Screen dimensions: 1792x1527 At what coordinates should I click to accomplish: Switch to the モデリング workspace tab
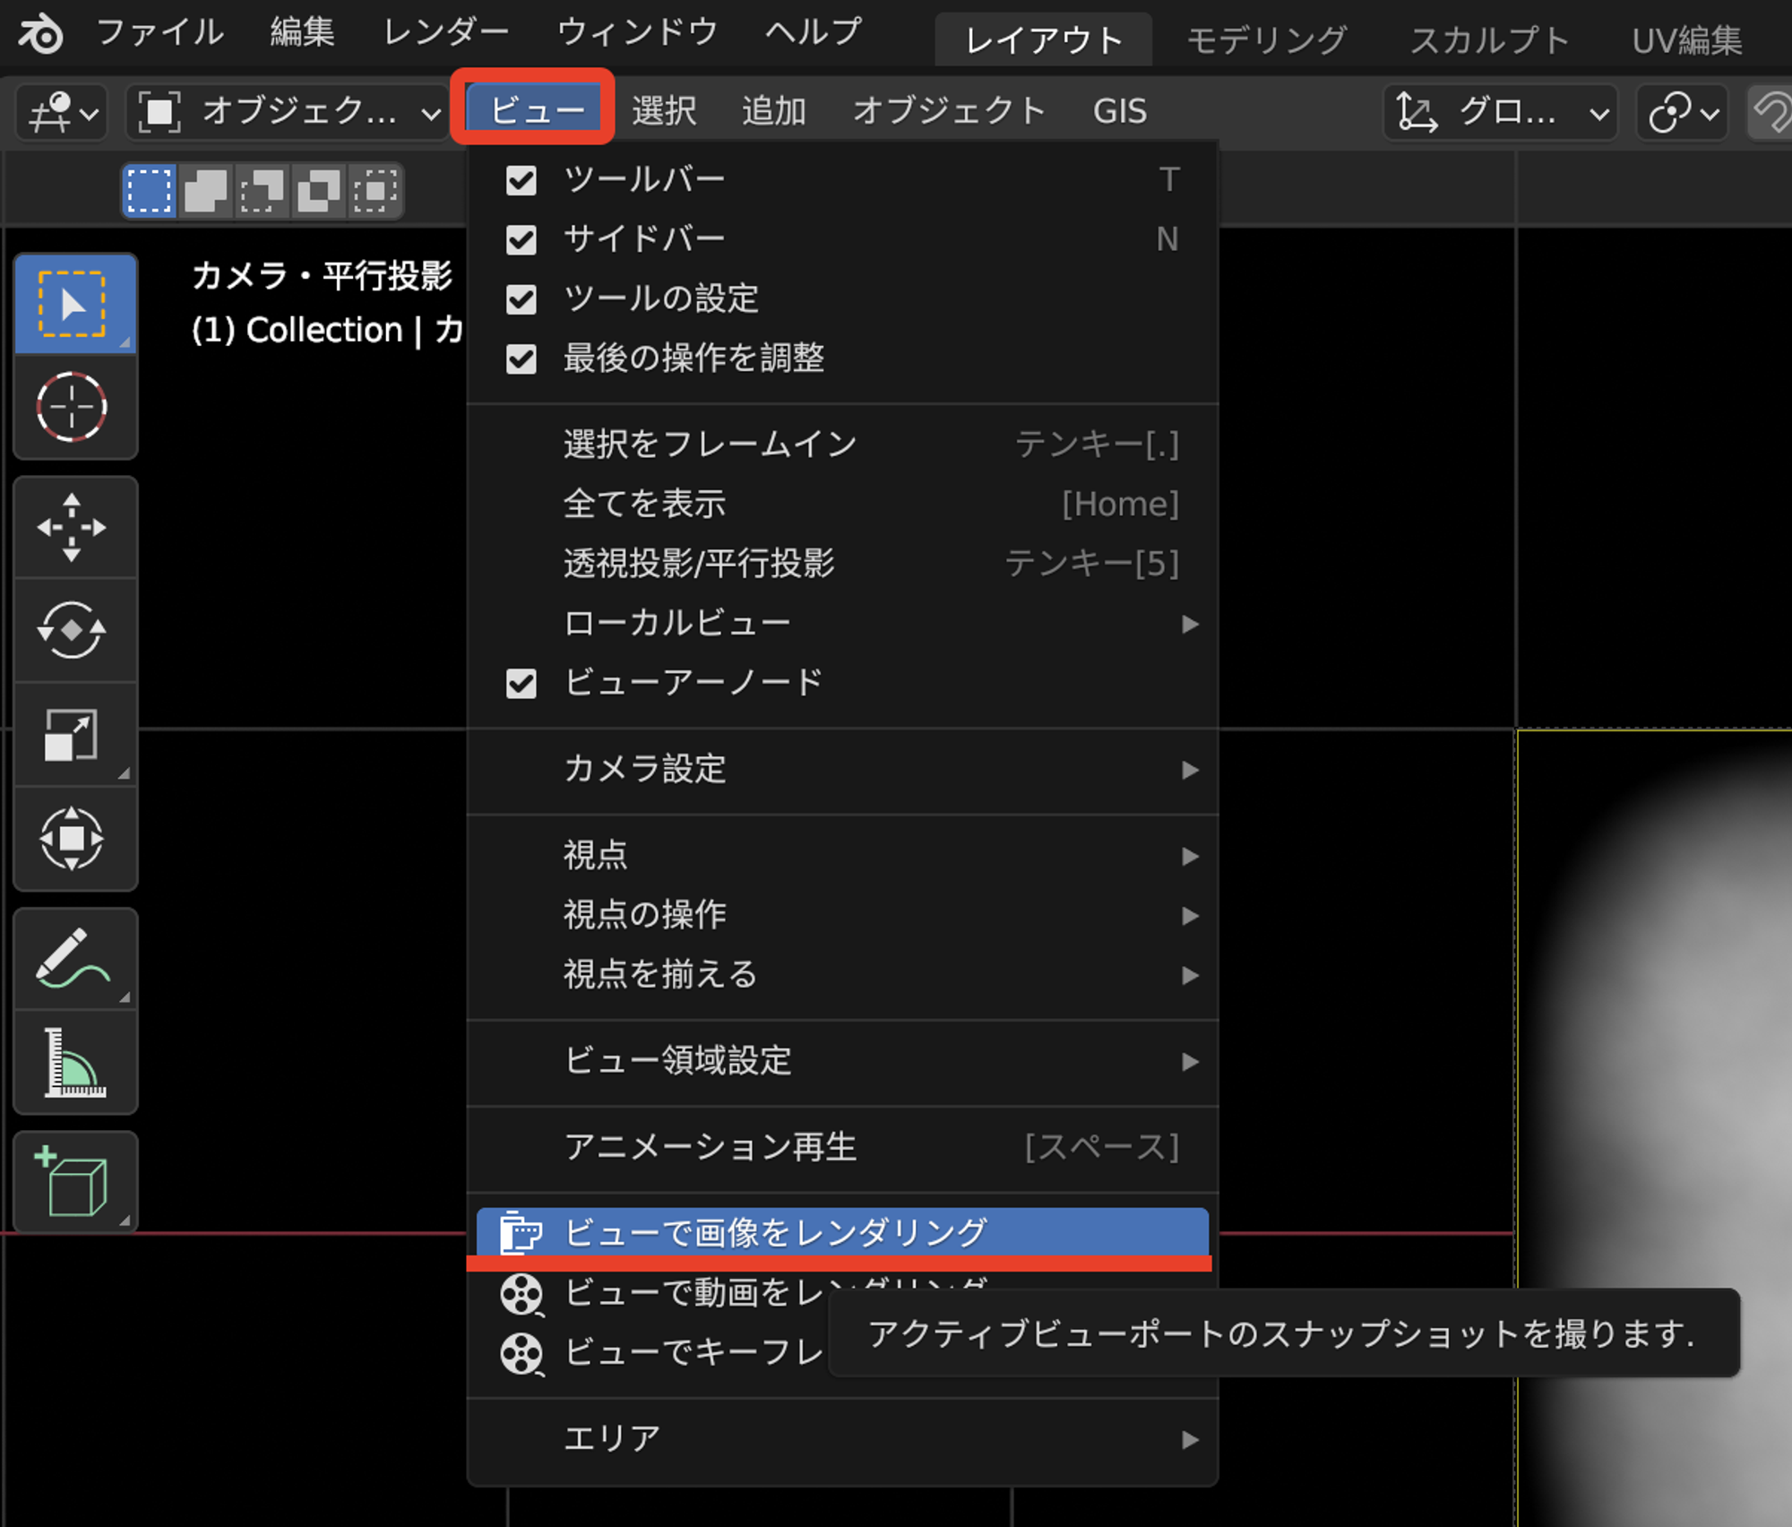click(1267, 41)
